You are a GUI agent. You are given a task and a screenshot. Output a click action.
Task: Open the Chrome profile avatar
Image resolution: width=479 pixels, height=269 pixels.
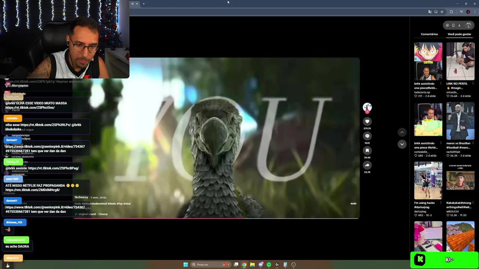(x=468, y=12)
